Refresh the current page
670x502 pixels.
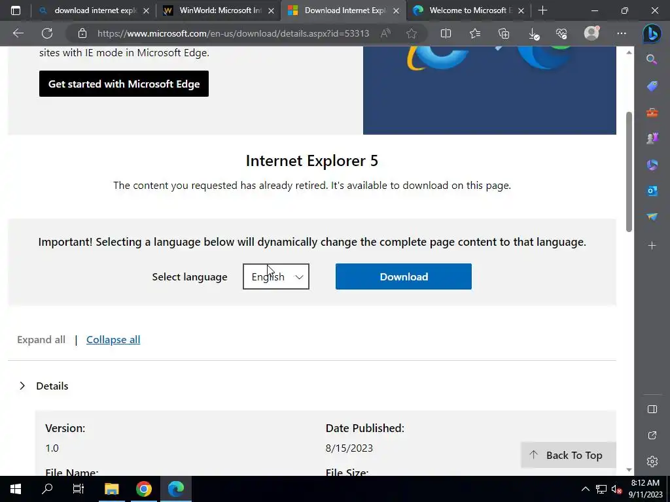click(47, 33)
